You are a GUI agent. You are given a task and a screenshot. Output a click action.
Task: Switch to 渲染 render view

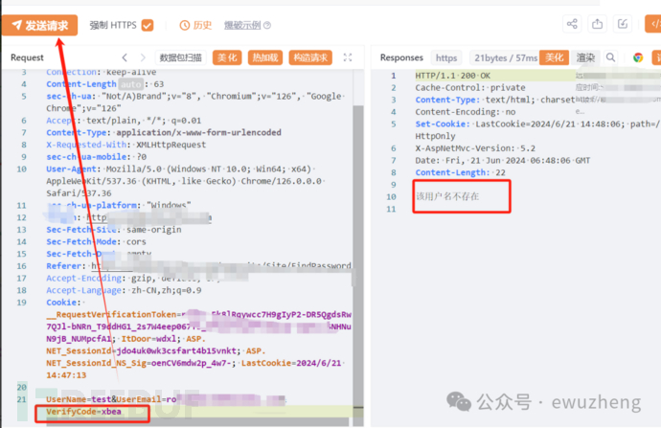pyautogui.click(x=586, y=57)
